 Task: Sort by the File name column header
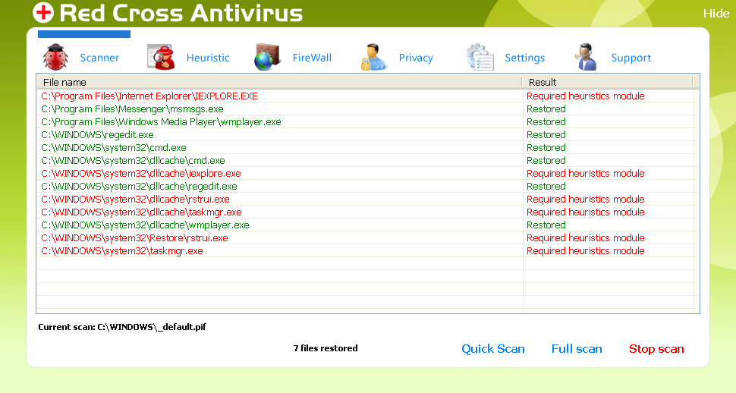pyautogui.click(x=279, y=82)
